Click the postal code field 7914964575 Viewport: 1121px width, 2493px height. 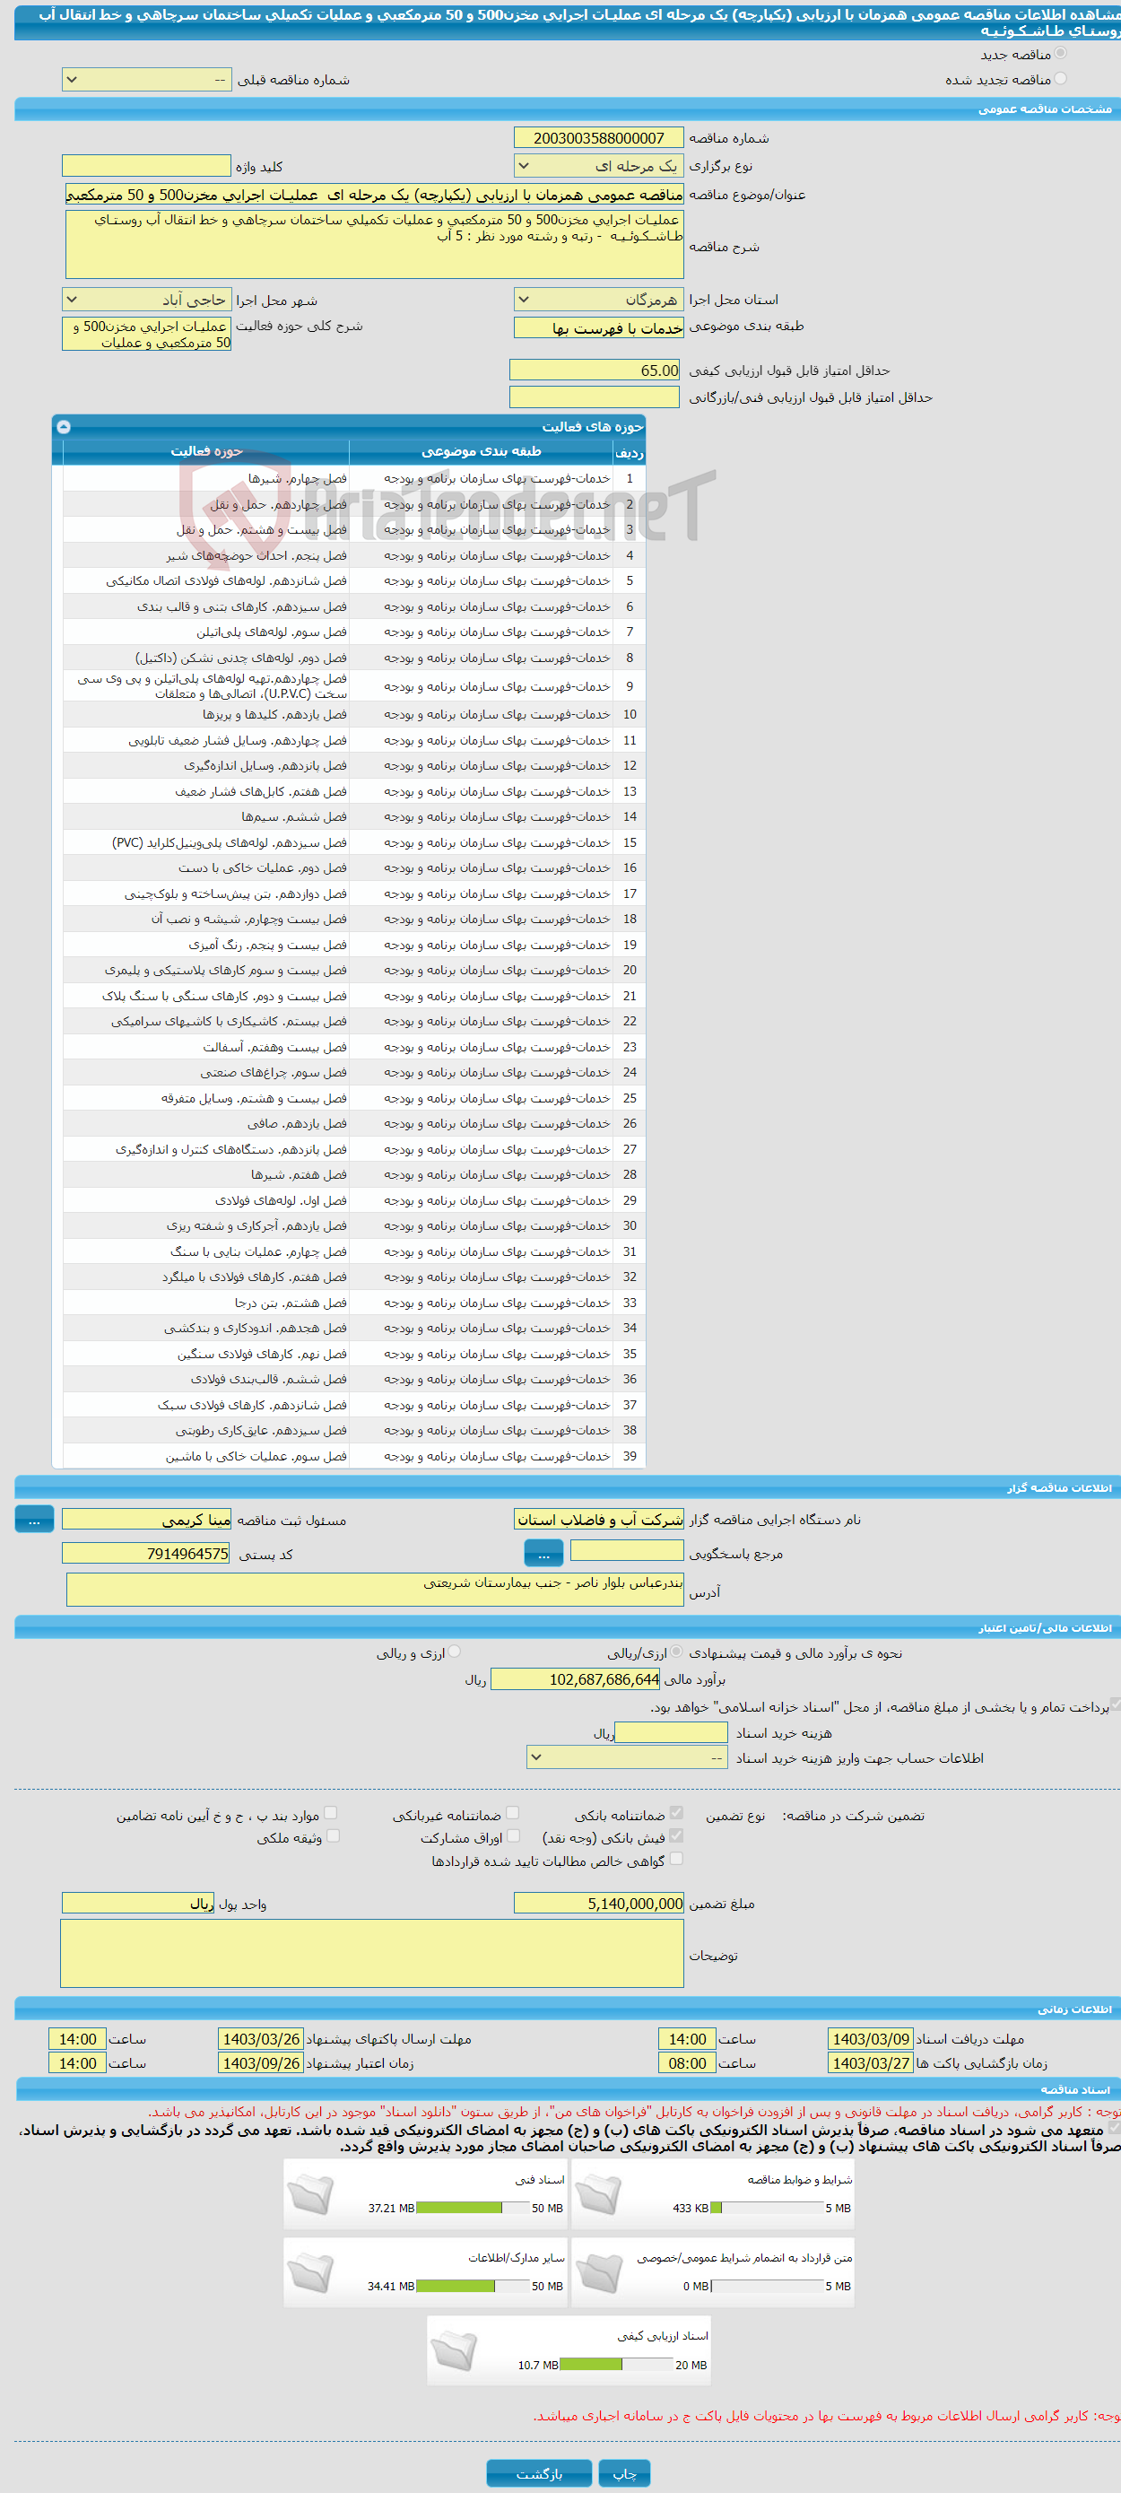coord(146,1553)
